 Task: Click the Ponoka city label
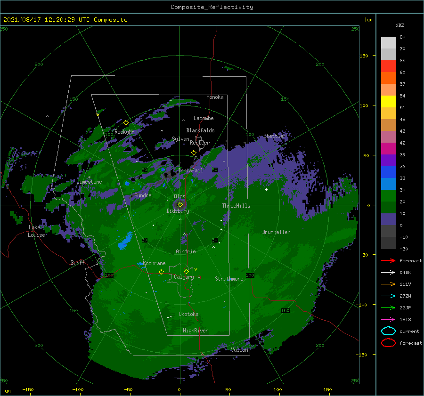[x=215, y=97]
